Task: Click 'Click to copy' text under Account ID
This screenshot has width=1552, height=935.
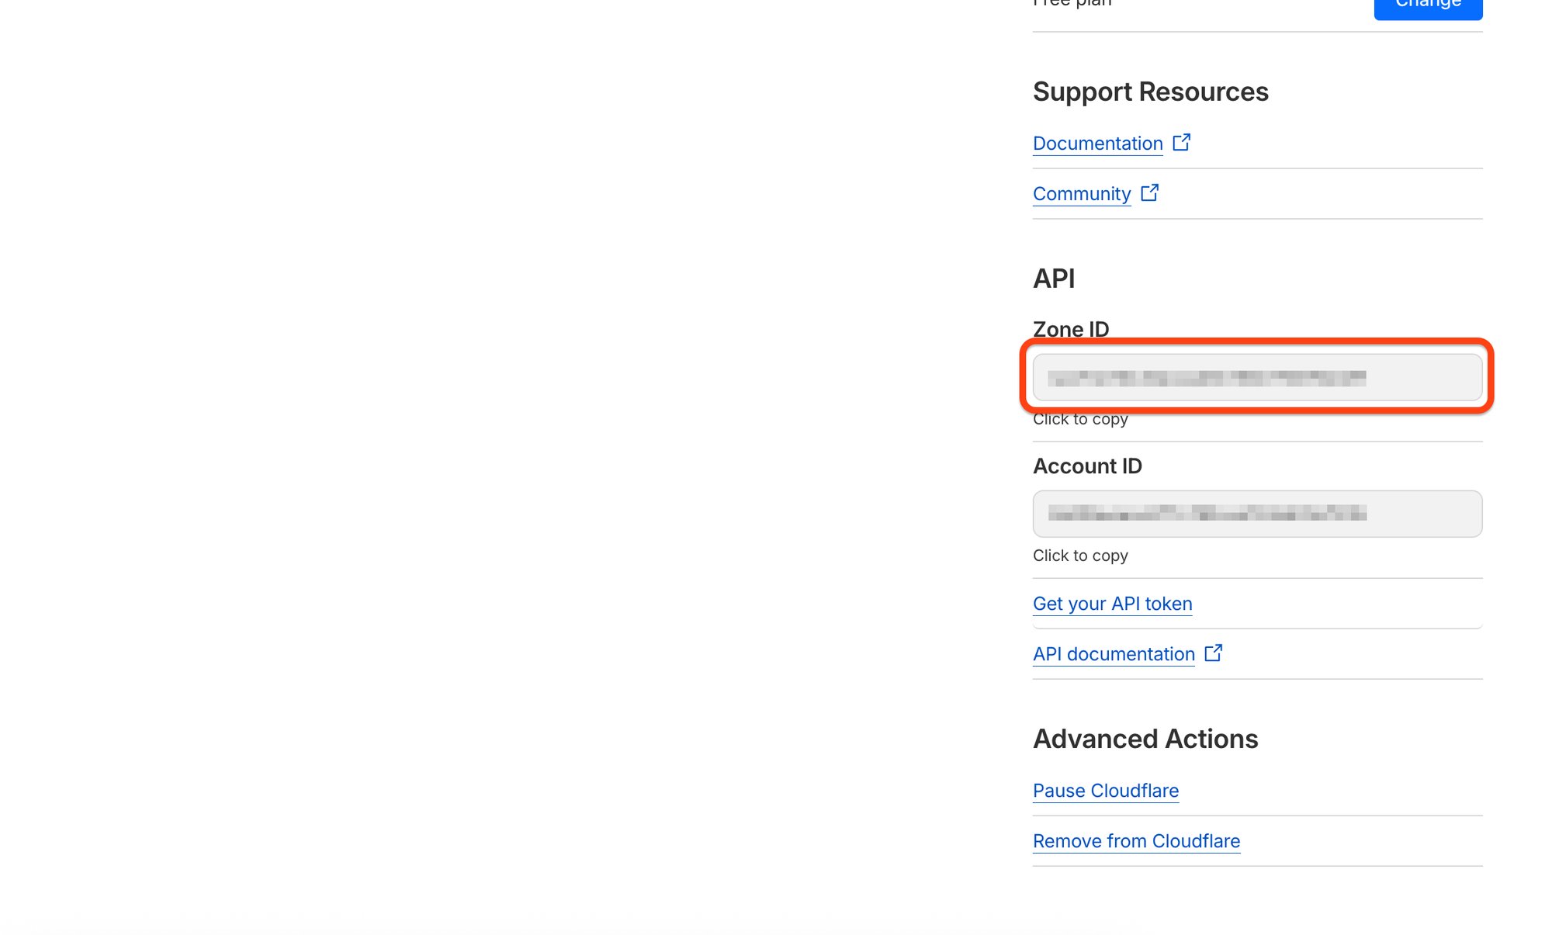Action: coord(1080,556)
